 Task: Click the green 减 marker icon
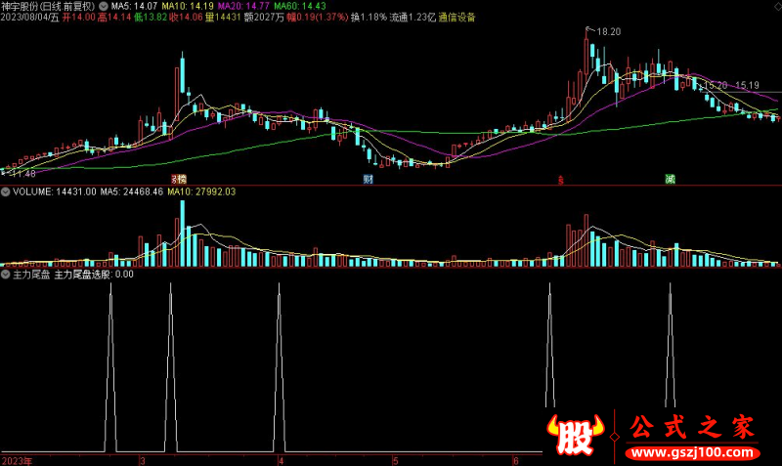click(671, 179)
